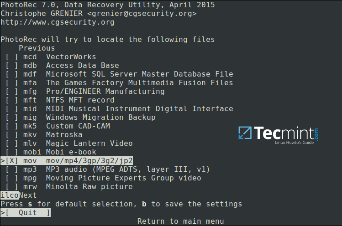
Task: Enable mig Windows Migration Backup checkbox
Action: [12, 118]
